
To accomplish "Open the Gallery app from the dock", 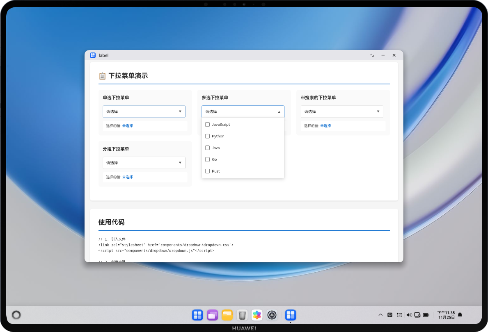I will pos(257,315).
